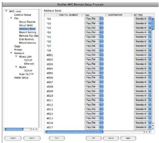Open Dial Restrict. settings

(x=26, y=39)
